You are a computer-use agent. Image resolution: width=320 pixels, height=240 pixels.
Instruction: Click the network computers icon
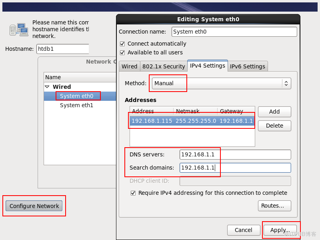[18, 29]
